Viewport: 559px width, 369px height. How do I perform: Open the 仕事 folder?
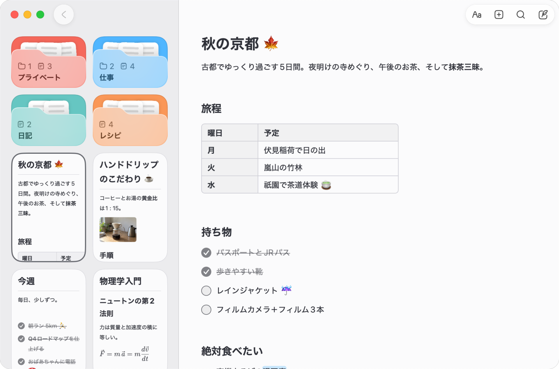pos(130,62)
